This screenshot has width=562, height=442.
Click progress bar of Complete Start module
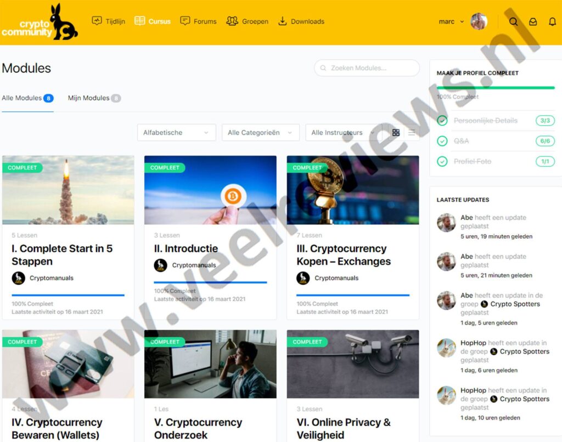pyautogui.click(x=68, y=295)
